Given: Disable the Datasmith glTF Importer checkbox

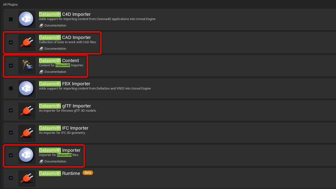Looking at the screenshot, I should pos(11,110).
